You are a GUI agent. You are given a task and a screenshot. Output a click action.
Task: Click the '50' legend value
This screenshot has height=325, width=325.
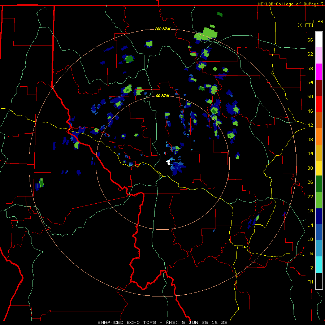[x=310, y=96]
